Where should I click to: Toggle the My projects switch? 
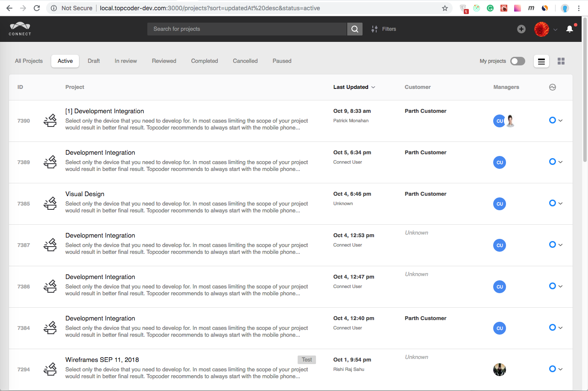click(518, 61)
